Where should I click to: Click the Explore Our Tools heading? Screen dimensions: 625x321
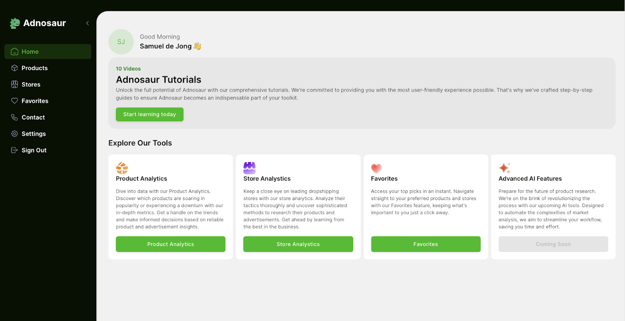click(x=140, y=143)
